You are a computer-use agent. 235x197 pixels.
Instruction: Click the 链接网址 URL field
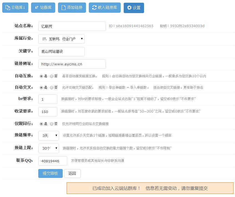coord(72,64)
